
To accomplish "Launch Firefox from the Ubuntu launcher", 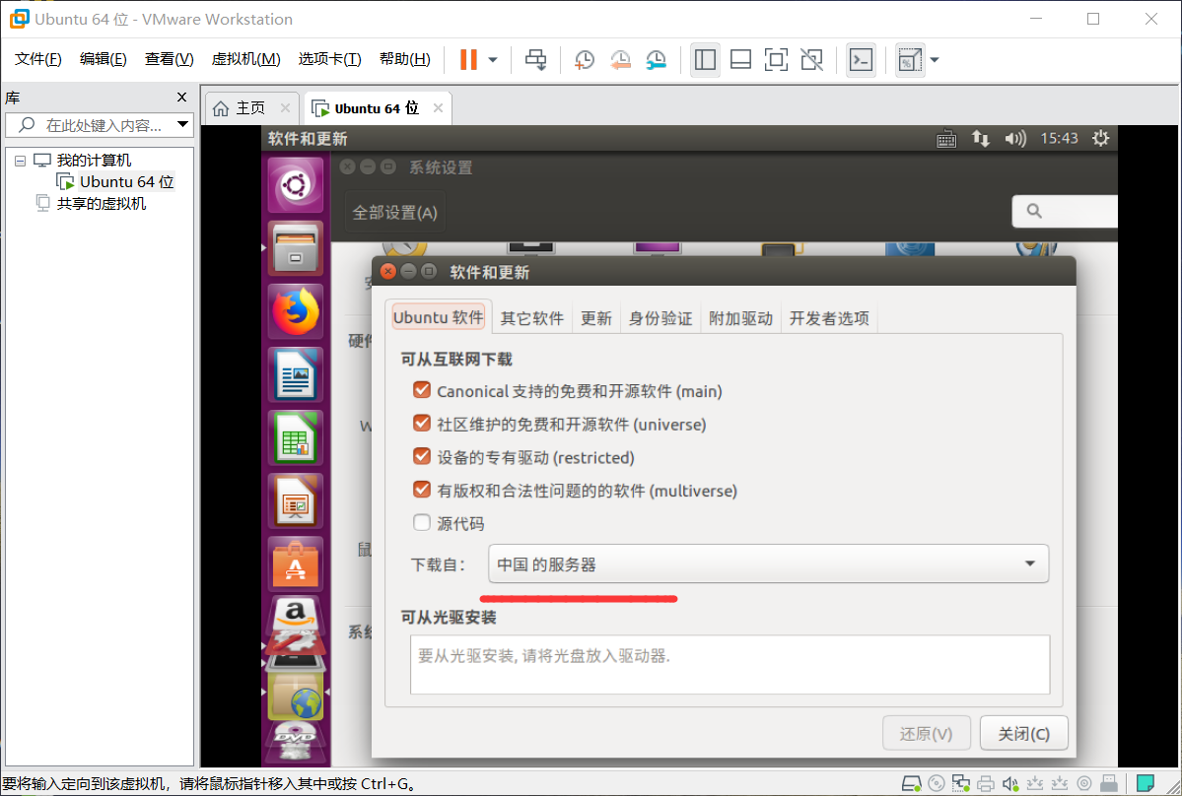I will (296, 311).
